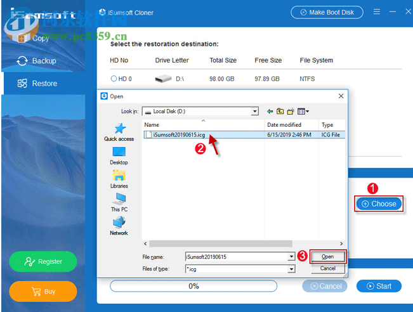
Task: Open the hamburger menu in title bar
Action: point(377,12)
